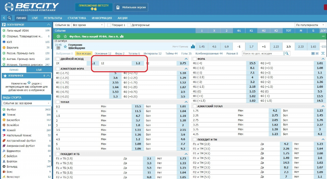Open Англия. Премьер-лига in popular list
Viewport: 327px width, 179px height.
tap(20, 59)
